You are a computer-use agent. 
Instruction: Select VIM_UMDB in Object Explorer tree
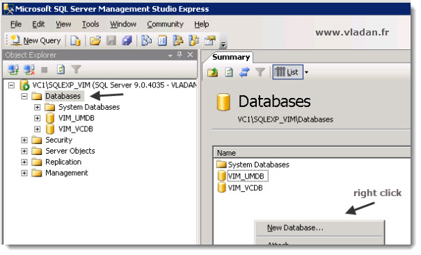tap(77, 118)
